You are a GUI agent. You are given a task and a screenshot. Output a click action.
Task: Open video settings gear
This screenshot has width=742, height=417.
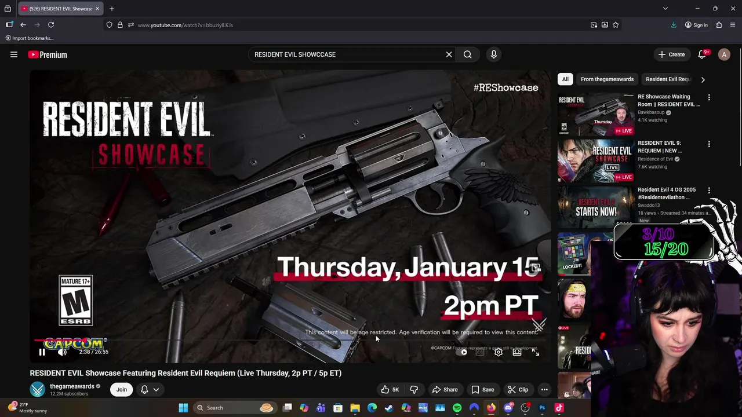tap(499, 352)
